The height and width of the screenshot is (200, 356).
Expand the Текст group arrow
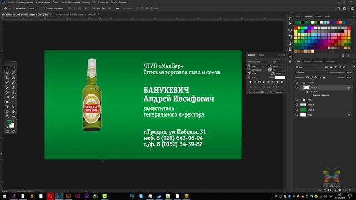point(301,99)
